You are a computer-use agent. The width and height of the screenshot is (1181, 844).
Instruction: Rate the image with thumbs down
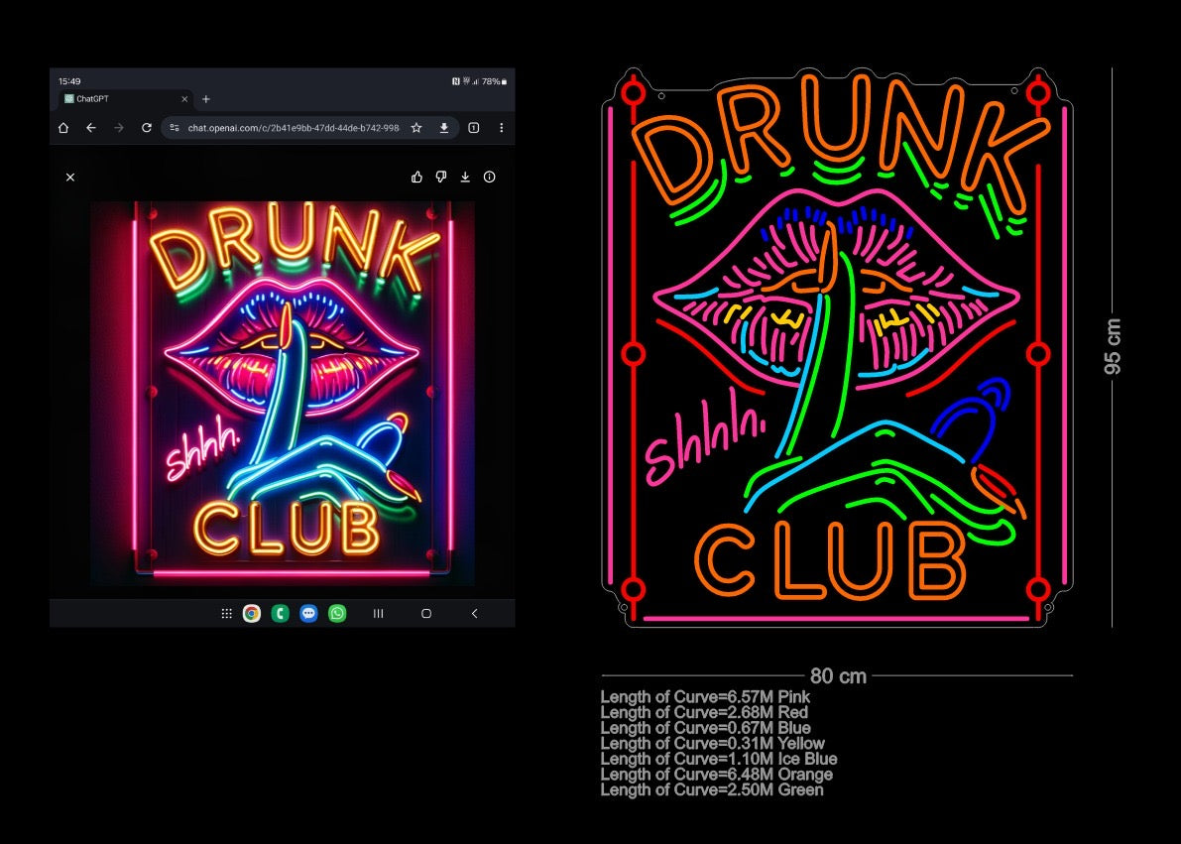[439, 177]
